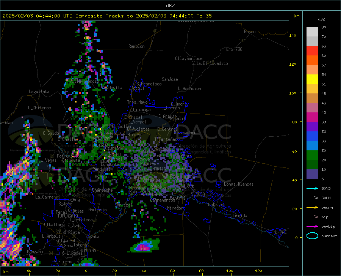The width and height of the screenshot is (341, 276).
Task: Click the Uspallata place label on map
Action: point(39,92)
